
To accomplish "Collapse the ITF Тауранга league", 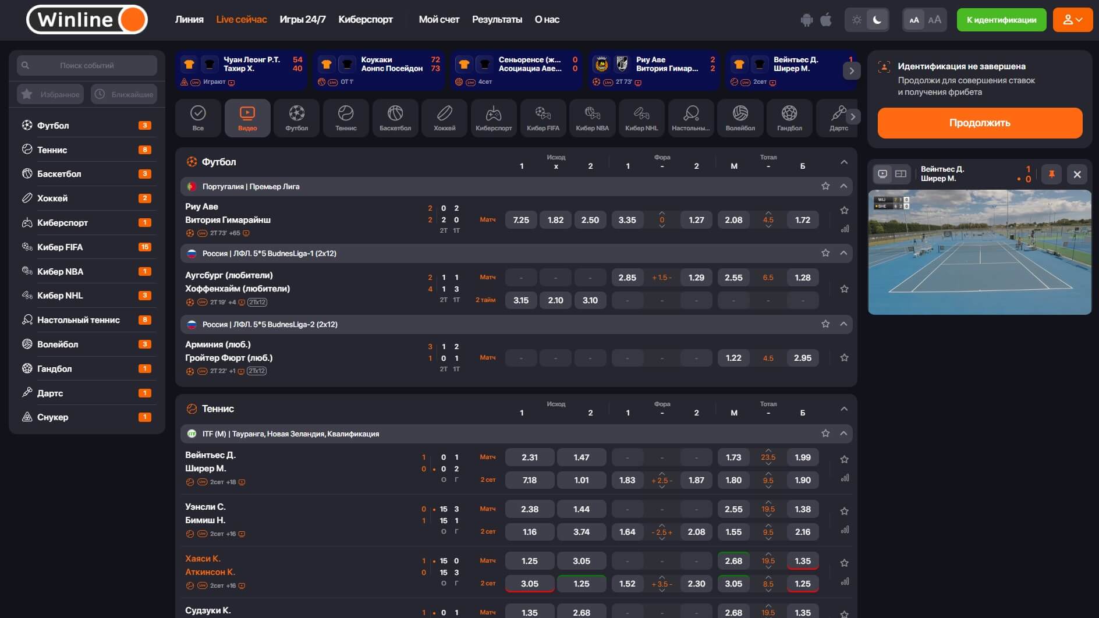I will point(843,434).
